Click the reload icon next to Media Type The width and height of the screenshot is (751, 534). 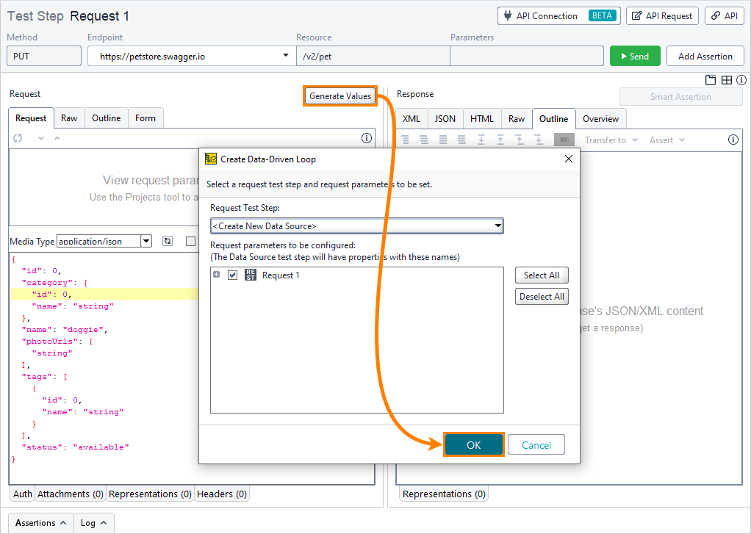pos(167,240)
